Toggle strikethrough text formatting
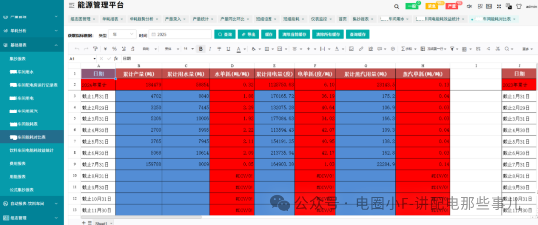 (219, 49)
